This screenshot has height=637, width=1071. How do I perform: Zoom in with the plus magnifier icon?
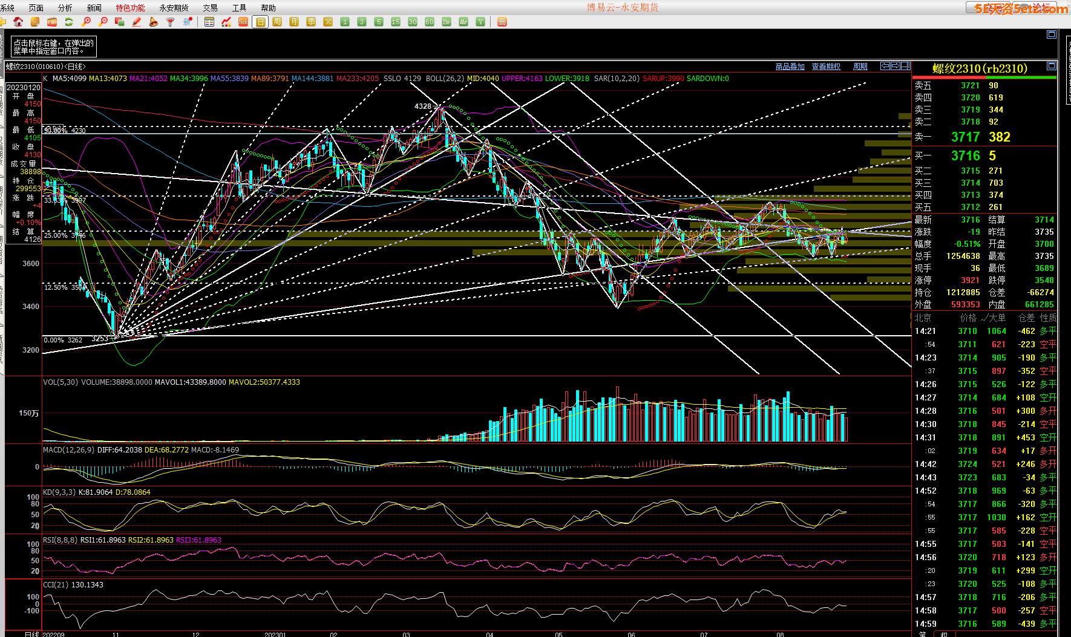[x=86, y=22]
